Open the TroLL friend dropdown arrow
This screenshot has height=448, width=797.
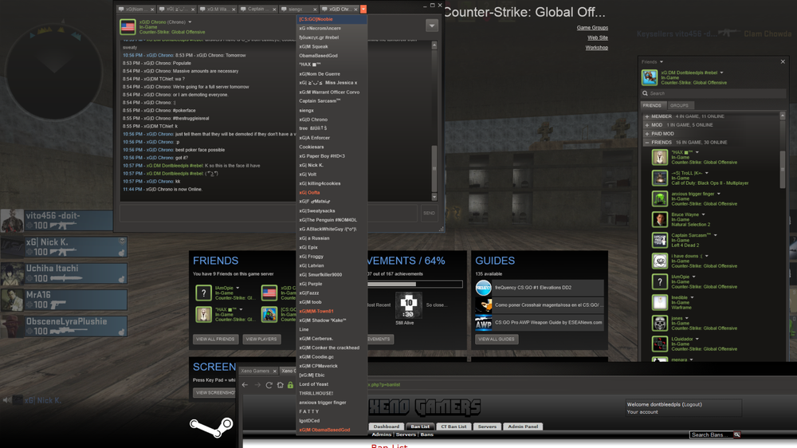[x=706, y=174]
